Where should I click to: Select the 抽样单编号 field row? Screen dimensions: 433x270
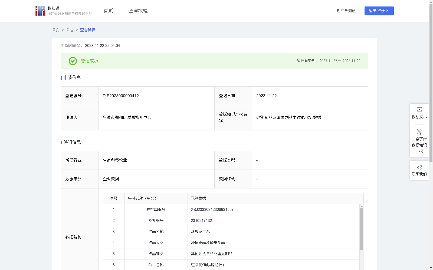[156, 210]
